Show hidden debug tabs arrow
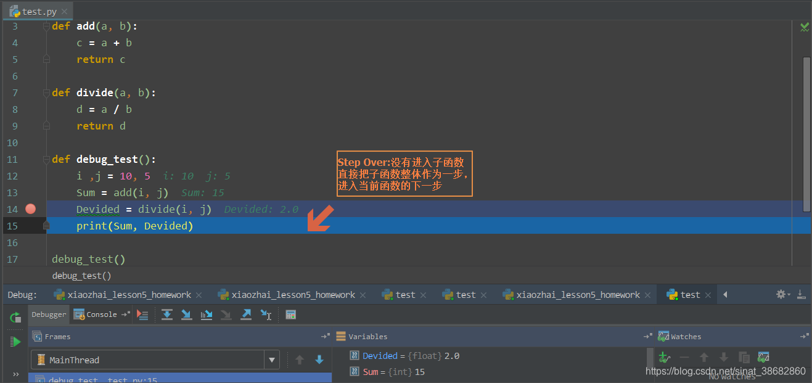812x383 pixels. point(726,295)
